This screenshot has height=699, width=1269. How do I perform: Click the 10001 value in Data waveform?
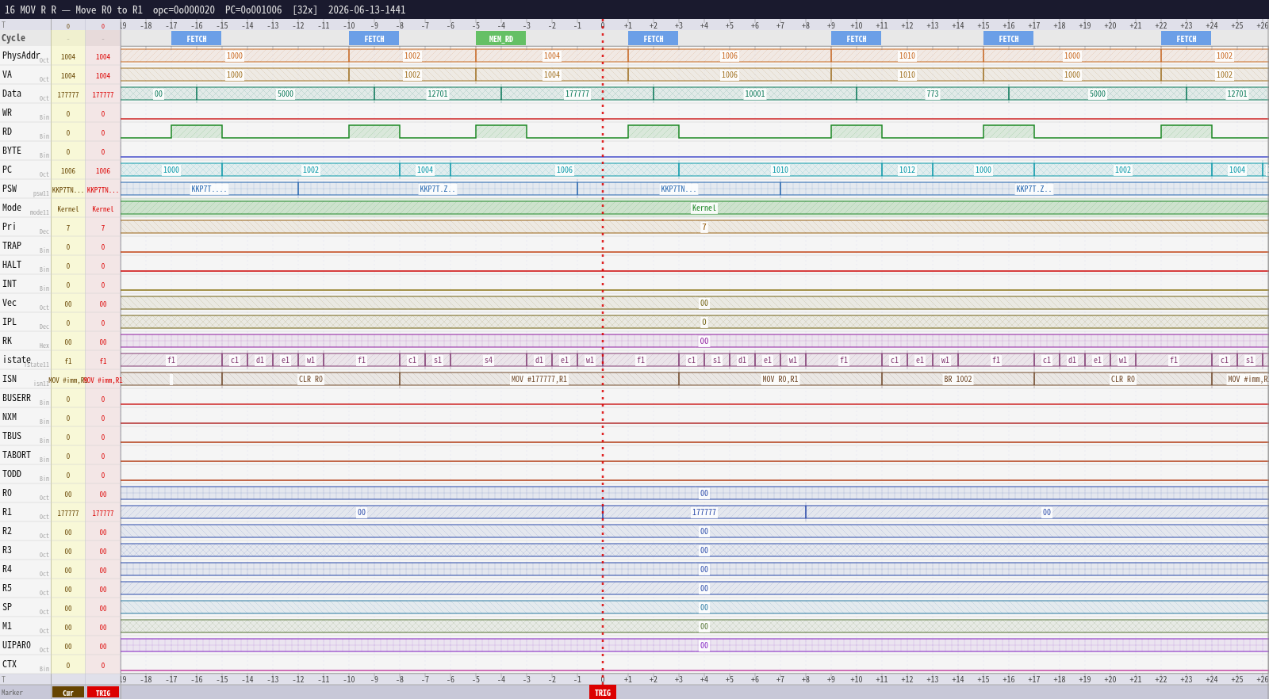point(755,94)
